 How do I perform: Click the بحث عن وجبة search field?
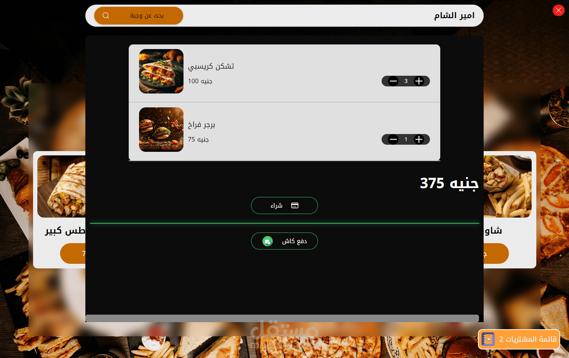[x=139, y=16]
